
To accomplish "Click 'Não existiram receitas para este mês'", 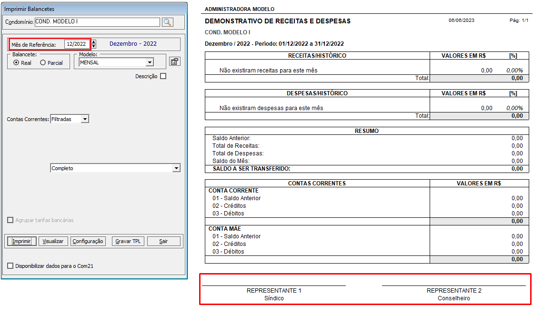I will click(268, 71).
